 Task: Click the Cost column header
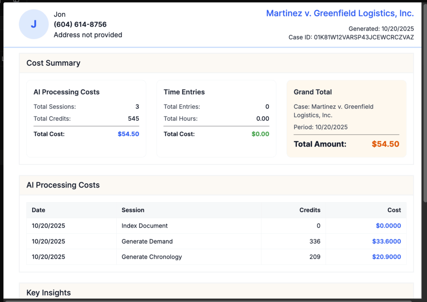[x=394, y=210]
